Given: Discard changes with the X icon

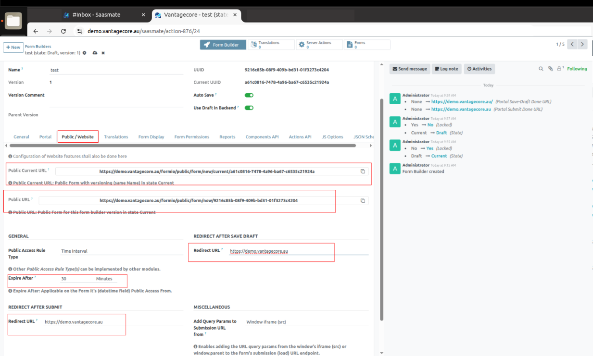Looking at the screenshot, I should (x=103, y=53).
